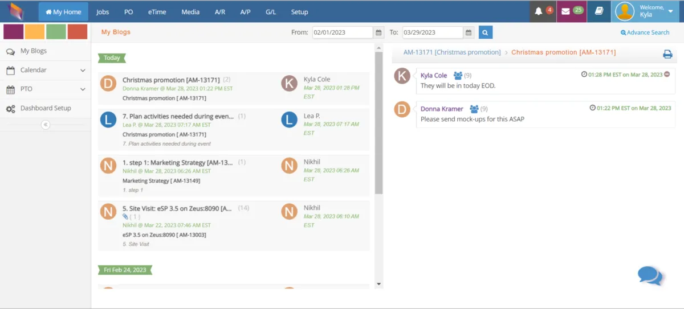
Task: Click Kyla Cole name link in comments
Action: coord(434,76)
